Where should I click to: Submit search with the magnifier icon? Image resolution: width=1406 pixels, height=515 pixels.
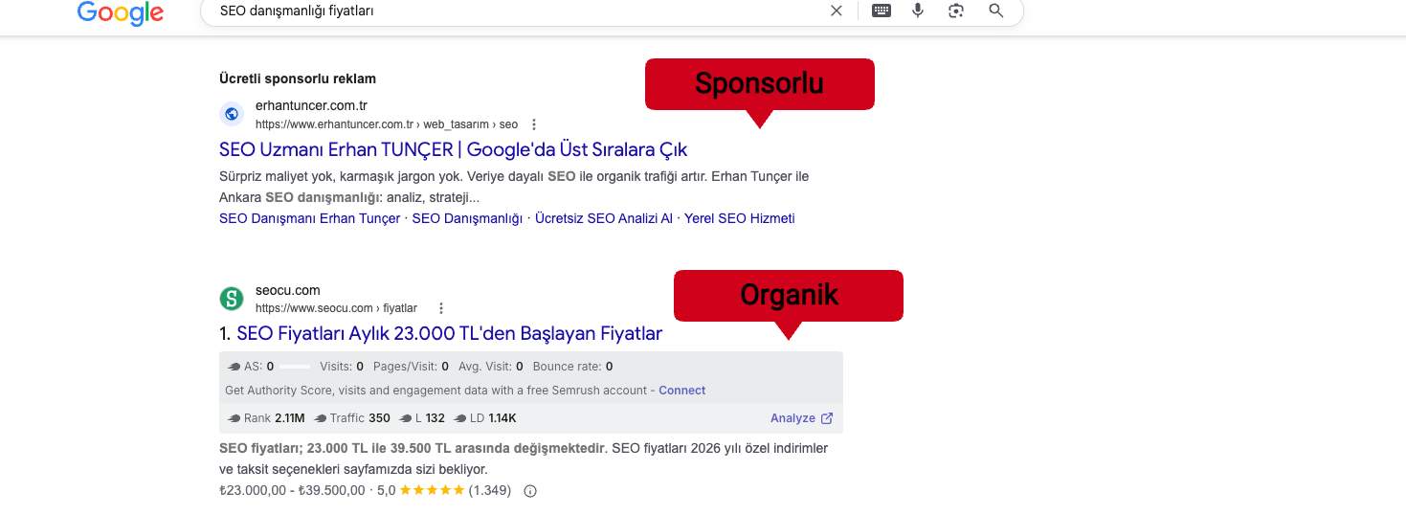tap(995, 11)
